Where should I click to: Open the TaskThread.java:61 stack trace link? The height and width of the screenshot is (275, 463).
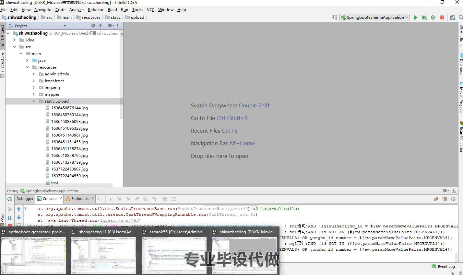coord(232,214)
